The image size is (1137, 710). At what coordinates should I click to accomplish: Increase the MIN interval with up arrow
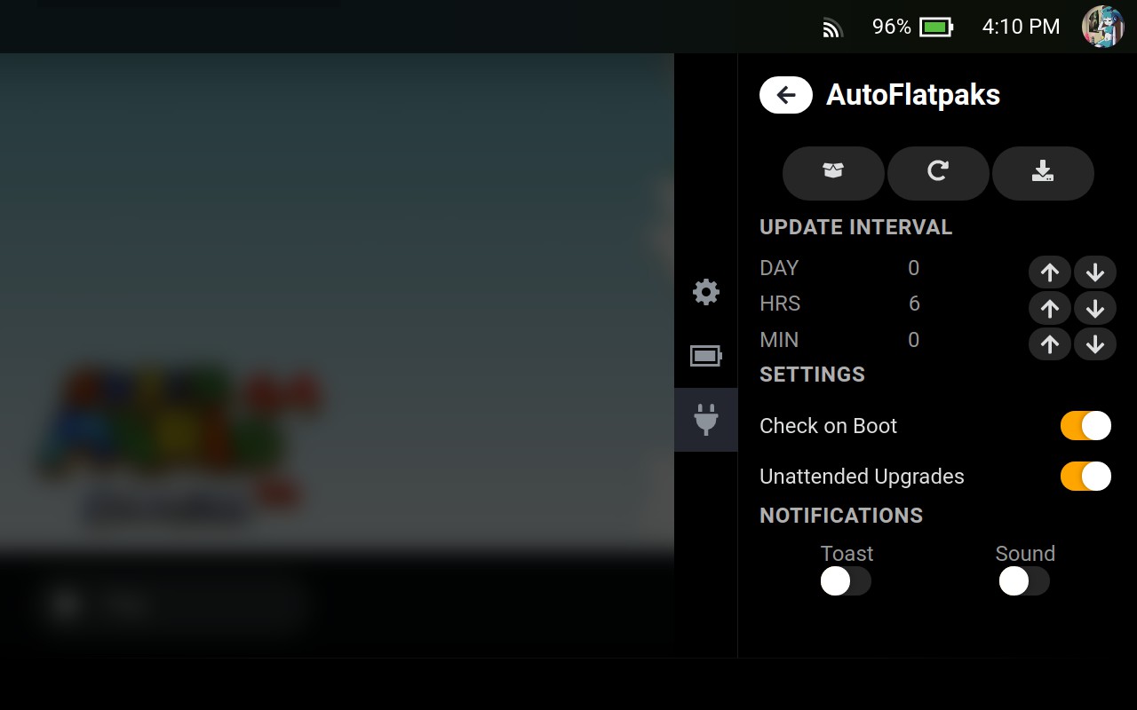point(1050,343)
